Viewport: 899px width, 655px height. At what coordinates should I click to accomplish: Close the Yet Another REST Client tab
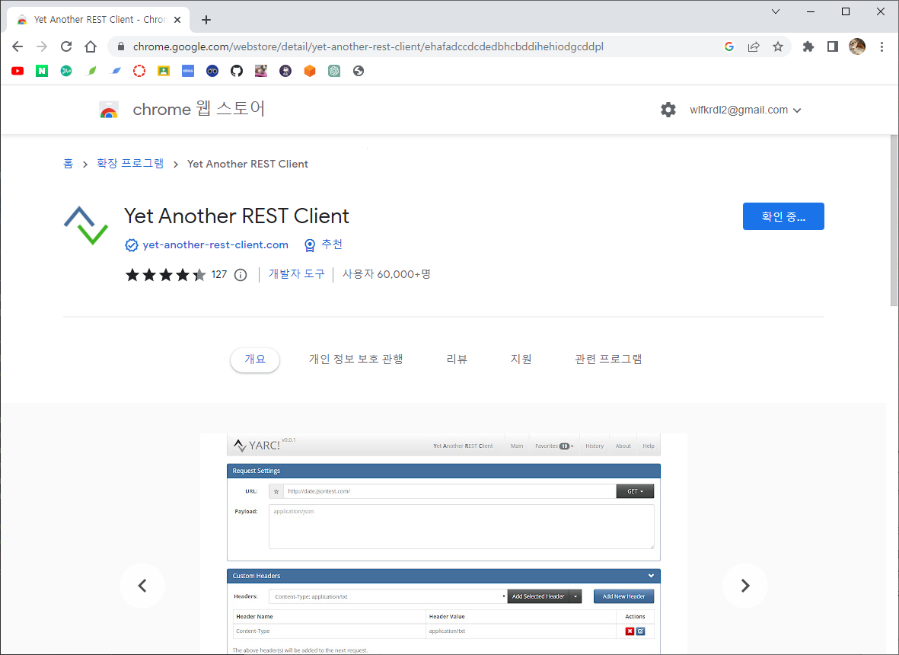point(177,20)
